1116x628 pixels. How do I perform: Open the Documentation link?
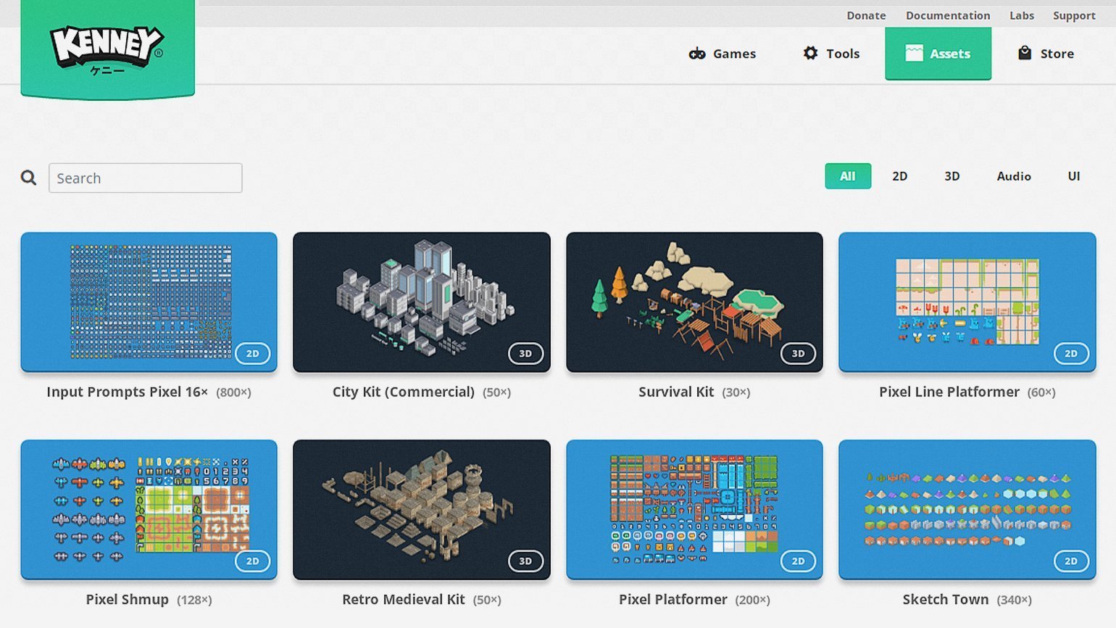point(948,15)
